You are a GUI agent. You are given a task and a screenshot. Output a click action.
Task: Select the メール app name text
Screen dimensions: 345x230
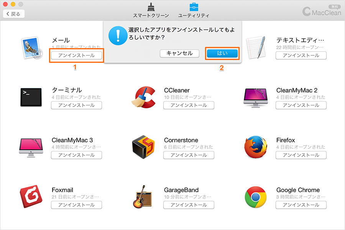[61, 40]
